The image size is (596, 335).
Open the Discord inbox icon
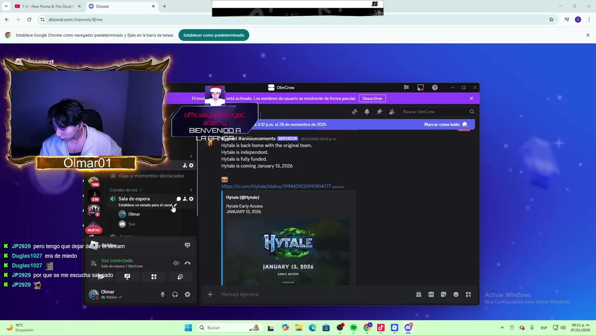pyautogui.click(x=420, y=87)
